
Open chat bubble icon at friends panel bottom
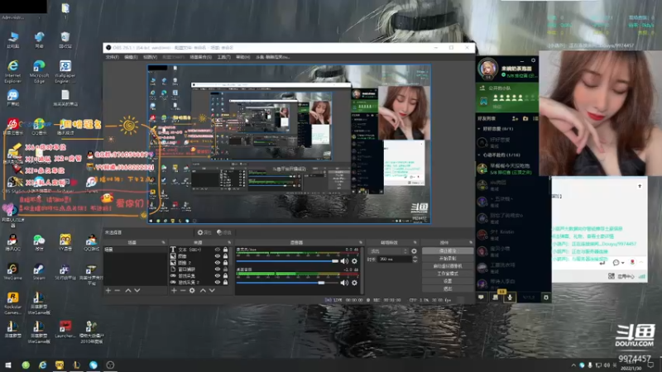[x=481, y=298]
